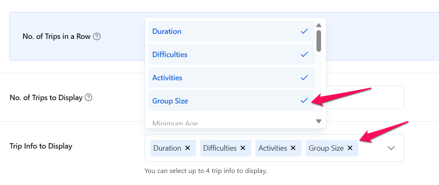This screenshot has width=439, height=185.
Task: Click help icon beside No. of Trips to Display
Action: 88,98
